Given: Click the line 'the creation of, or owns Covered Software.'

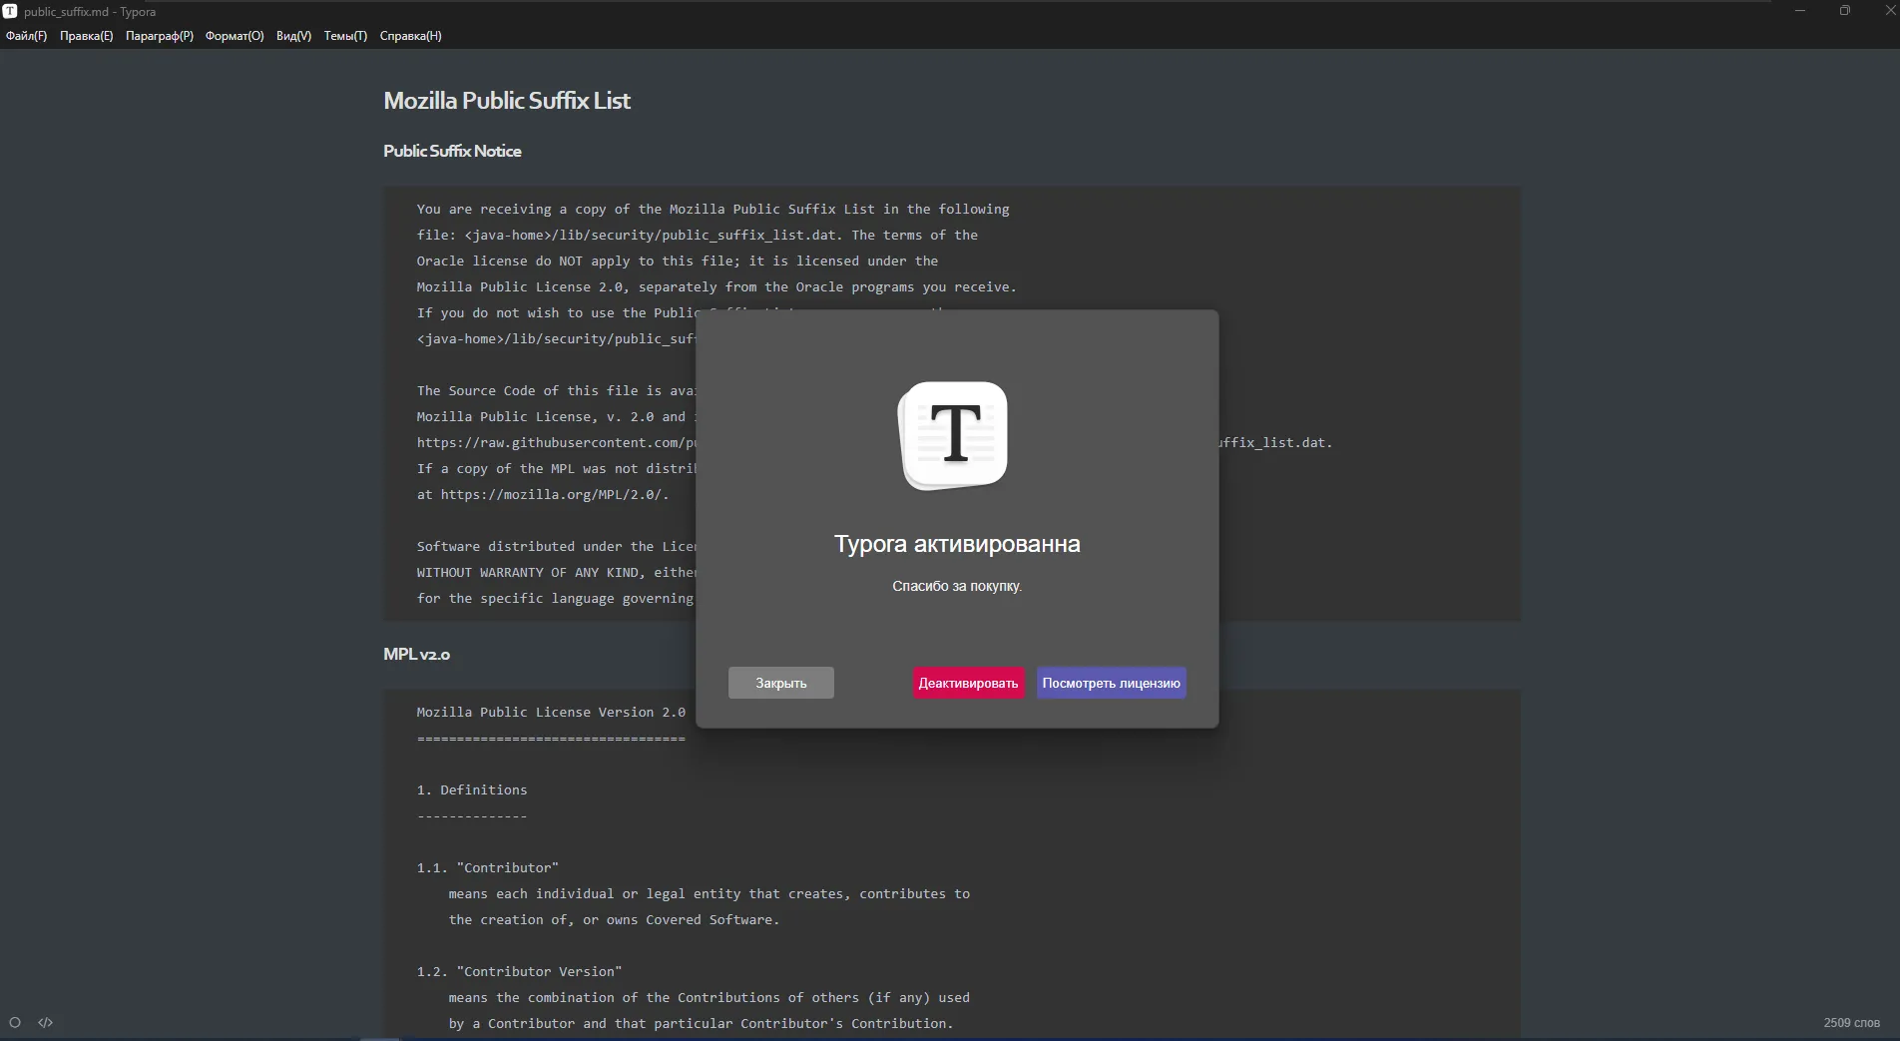Looking at the screenshot, I should point(614,920).
